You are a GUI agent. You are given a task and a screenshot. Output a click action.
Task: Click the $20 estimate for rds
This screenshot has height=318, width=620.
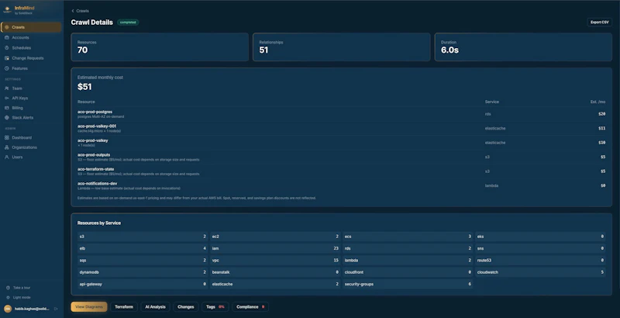(x=602, y=114)
